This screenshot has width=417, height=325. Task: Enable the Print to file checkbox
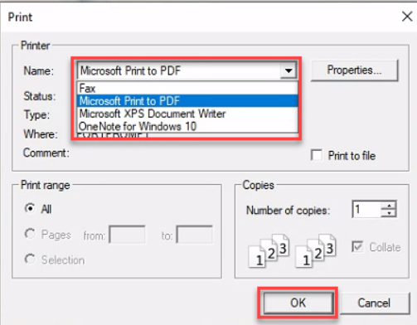click(x=316, y=155)
